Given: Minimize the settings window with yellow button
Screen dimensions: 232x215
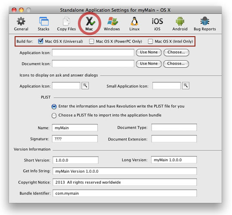Looking at the screenshot, I should (22, 10).
